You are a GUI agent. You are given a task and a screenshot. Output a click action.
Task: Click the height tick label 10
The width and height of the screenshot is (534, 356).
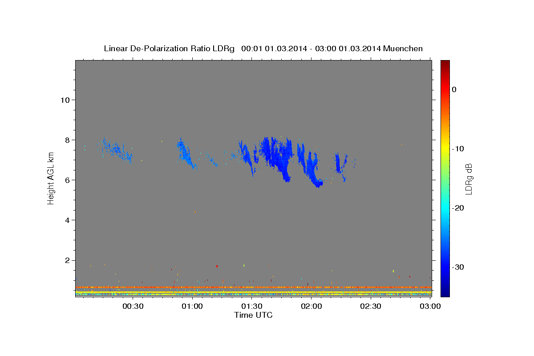[x=65, y=100]
